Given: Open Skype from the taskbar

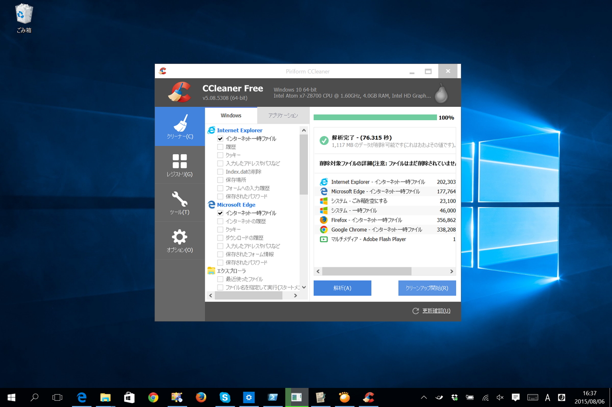Looking at the screenshot, I should pyautogui.click(x=225, y=397).
